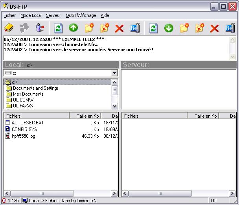
Task: Open the Fichier menu
Action: [x=9, y=15]
